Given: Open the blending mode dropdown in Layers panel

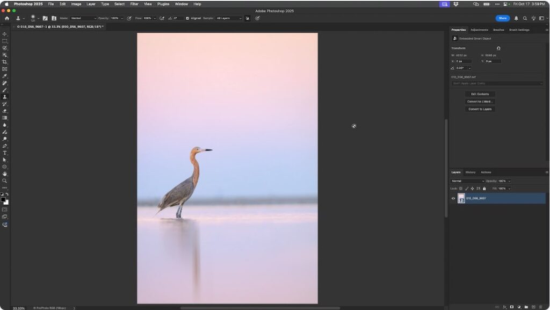Looking at the screenshot, I should pos(466,181).
